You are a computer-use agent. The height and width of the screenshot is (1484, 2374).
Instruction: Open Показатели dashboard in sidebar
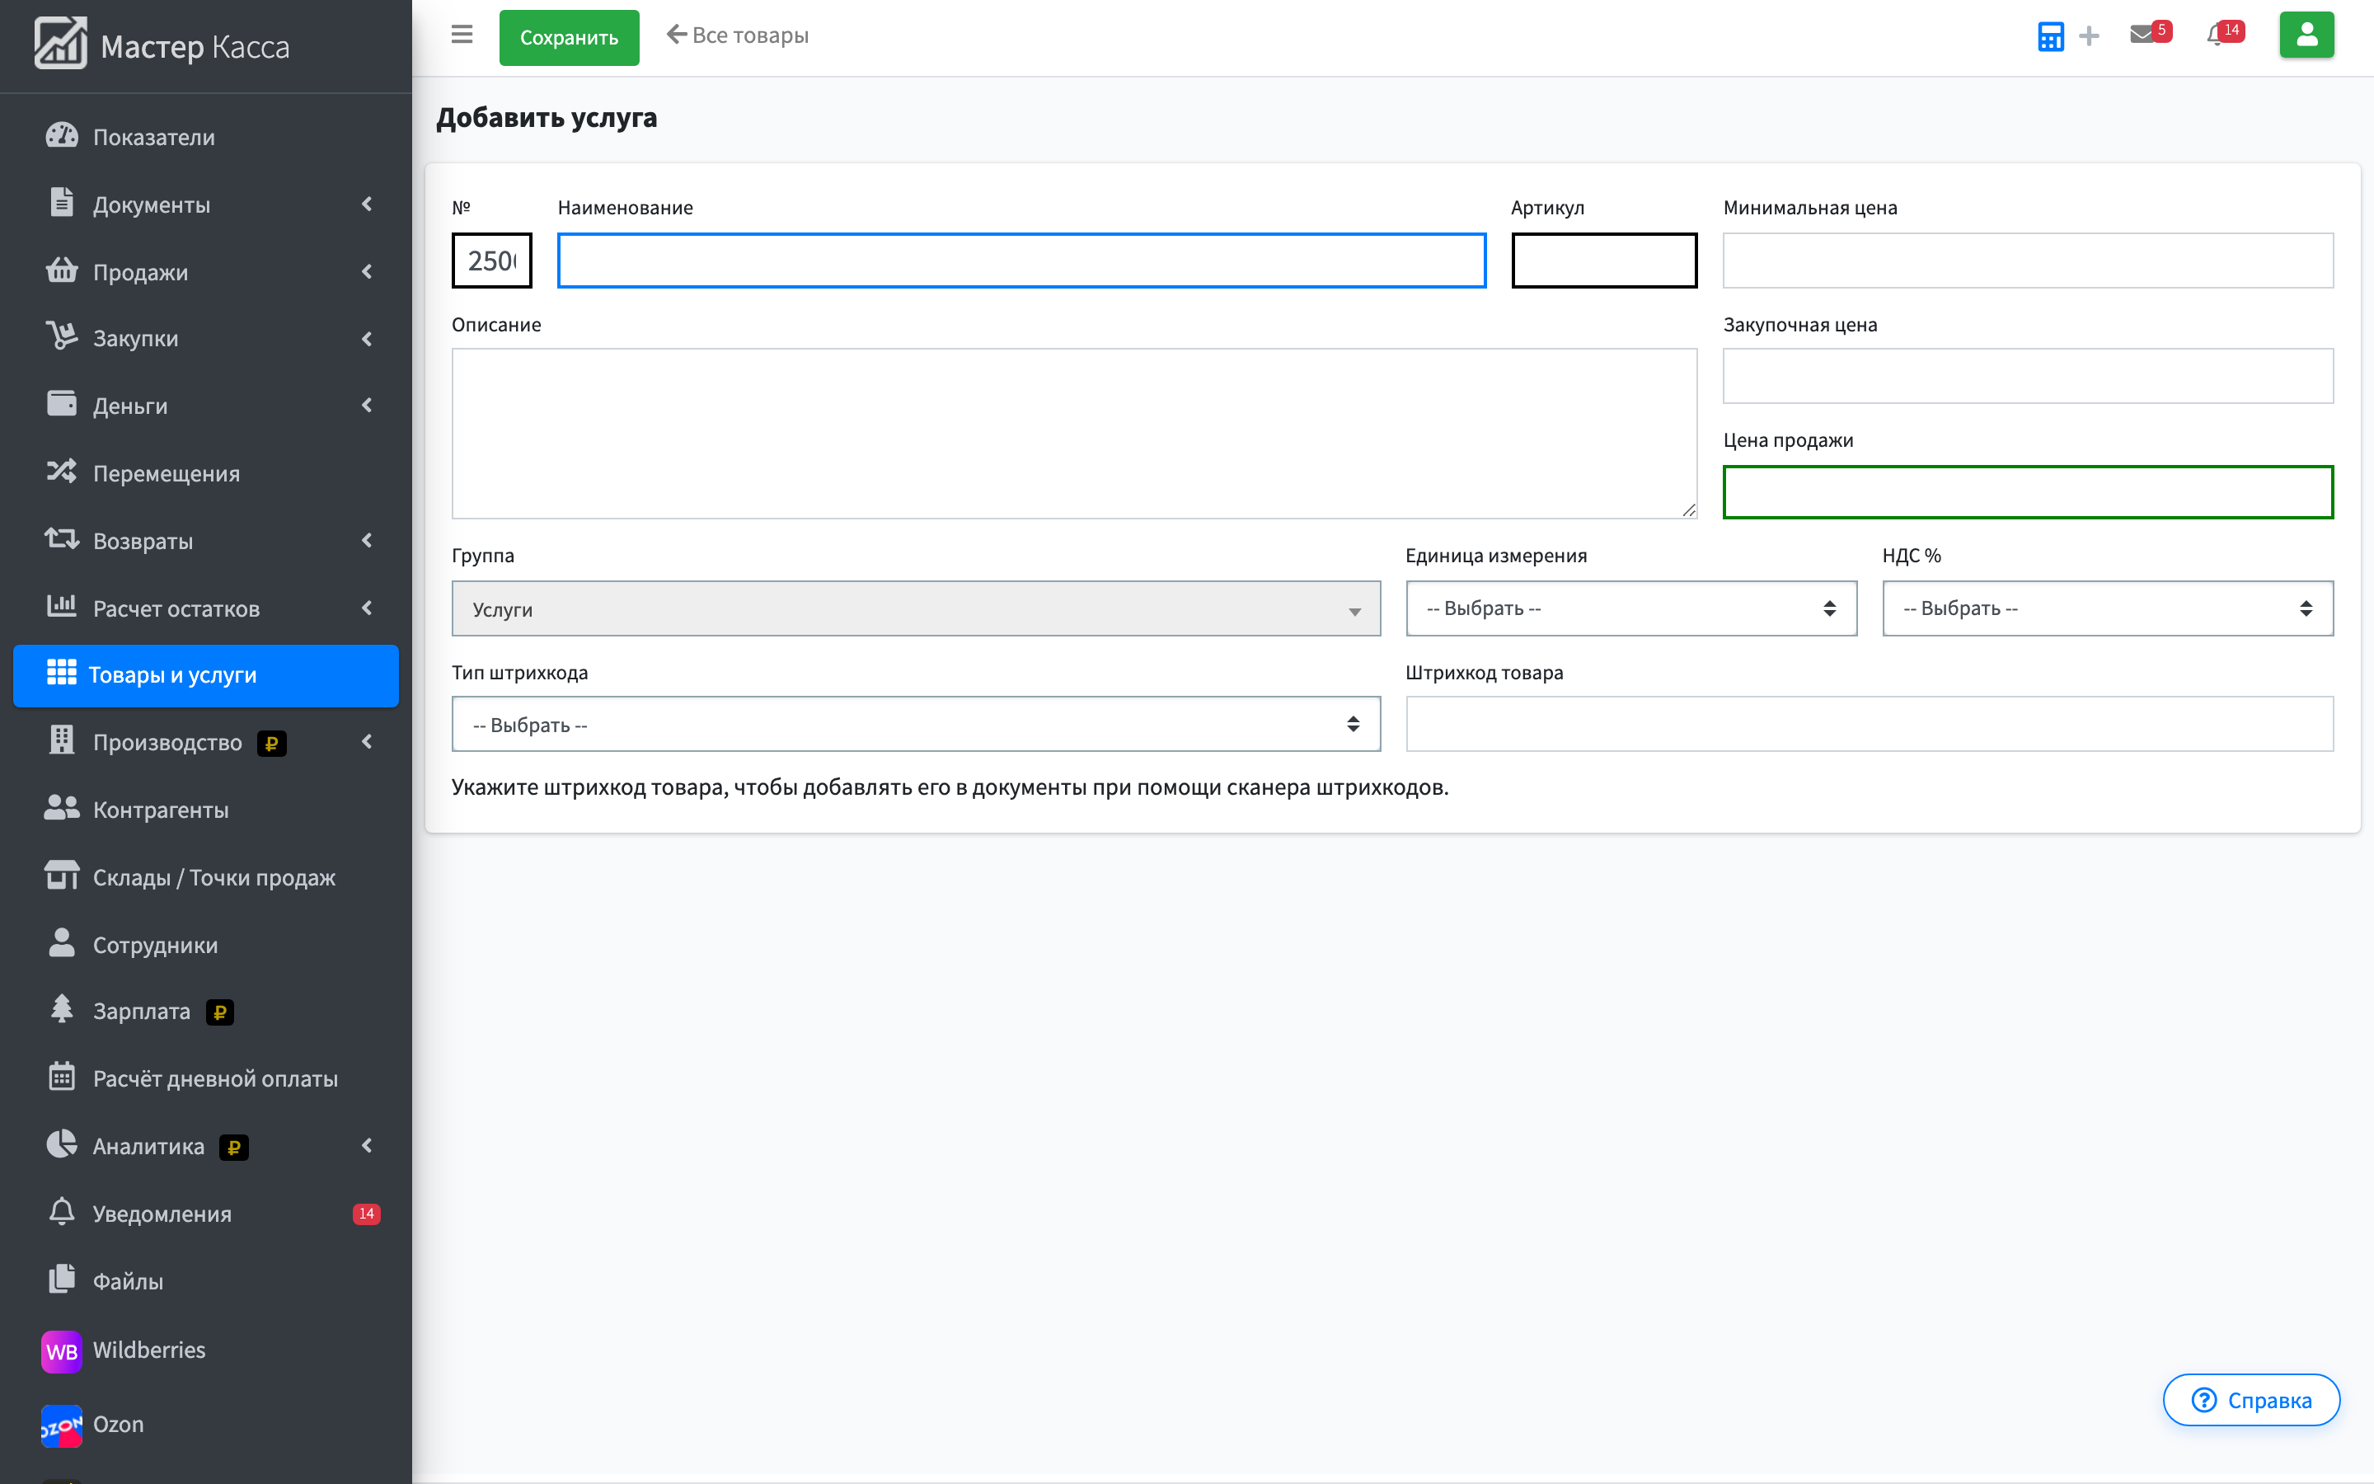tap(206, 136)
